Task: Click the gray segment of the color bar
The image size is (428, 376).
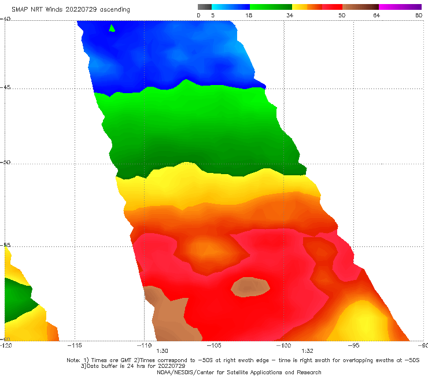Action: click(x=205, y=7)
